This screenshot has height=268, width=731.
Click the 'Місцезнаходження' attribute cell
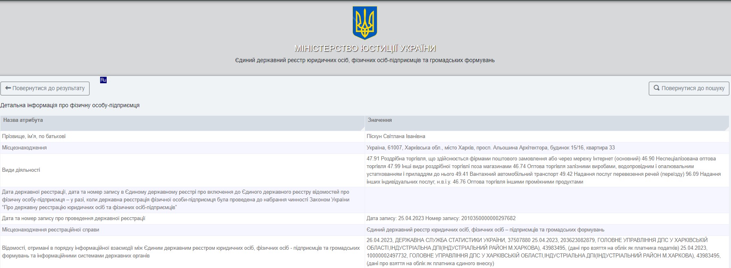pyautogui.click(x=182, y=148)
